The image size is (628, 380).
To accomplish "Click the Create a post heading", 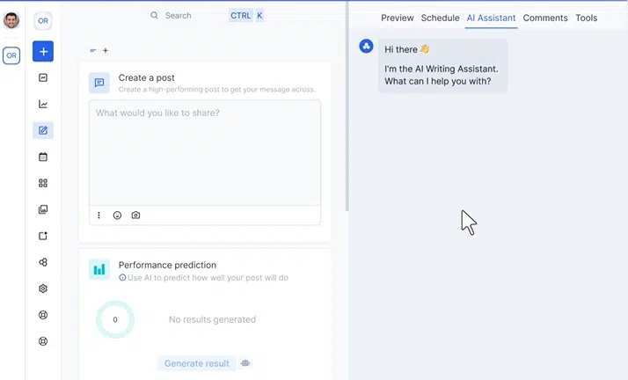I will click(x=147, y=77).
